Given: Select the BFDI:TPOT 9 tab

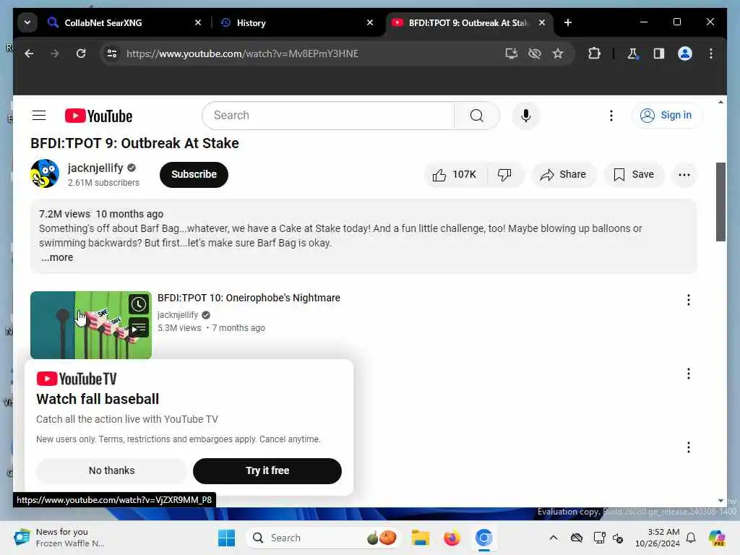Looking at the screenshot, I should tap(469, 22).
